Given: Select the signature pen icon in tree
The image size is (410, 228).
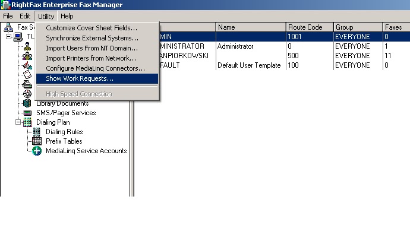Looking at the screenshot, I should (27, 65).
